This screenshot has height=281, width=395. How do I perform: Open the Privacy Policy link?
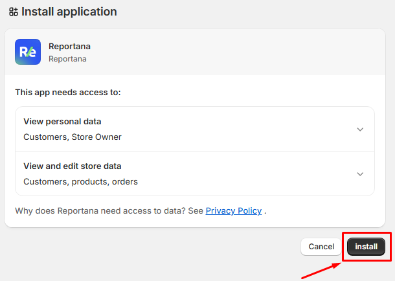[233, 211]
